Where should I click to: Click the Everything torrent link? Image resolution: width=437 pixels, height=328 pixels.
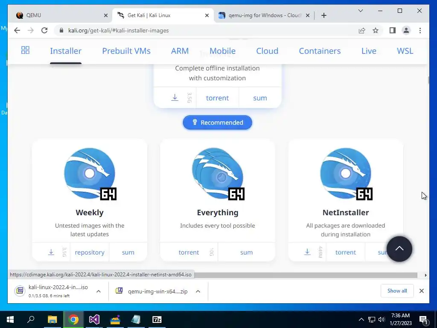189,252
